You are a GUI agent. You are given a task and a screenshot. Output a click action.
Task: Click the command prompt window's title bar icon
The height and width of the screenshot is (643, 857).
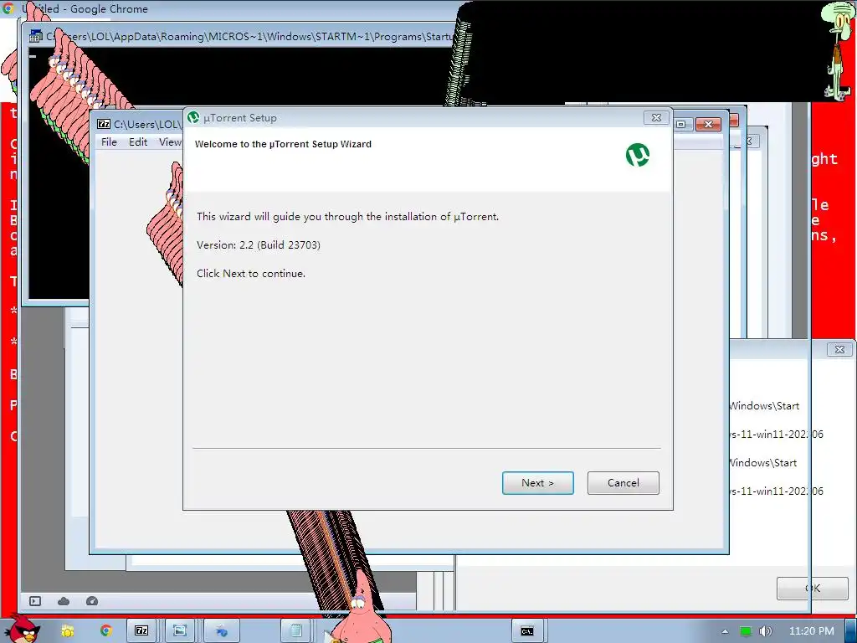[x=35, y=37]
